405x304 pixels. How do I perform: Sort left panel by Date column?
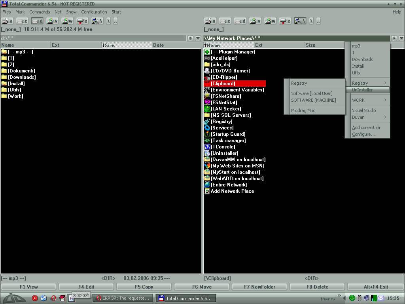[x=176, y=45]
